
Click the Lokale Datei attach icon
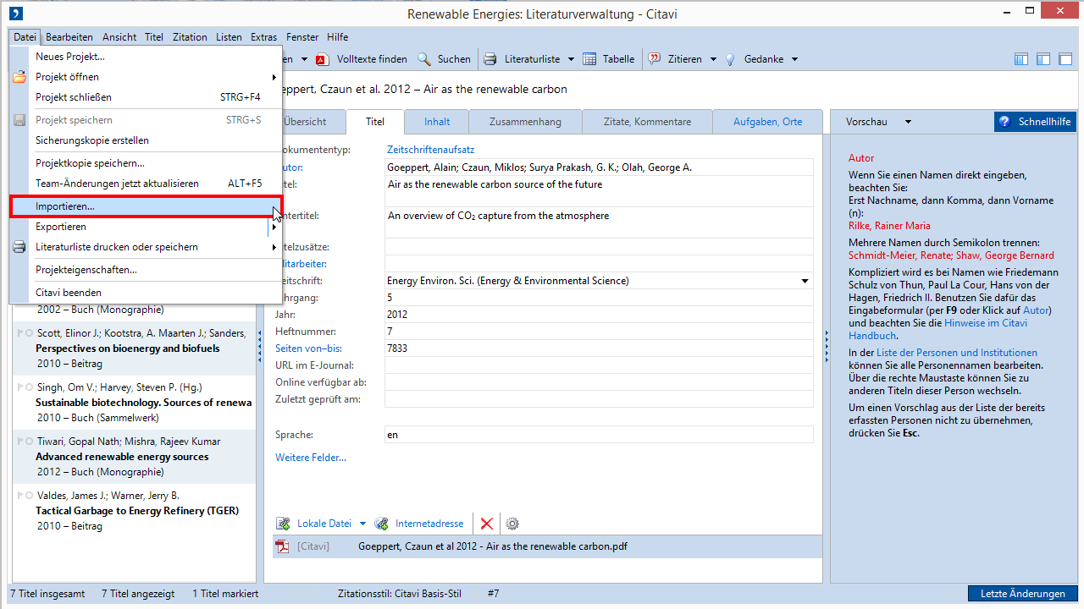[283, 524]
